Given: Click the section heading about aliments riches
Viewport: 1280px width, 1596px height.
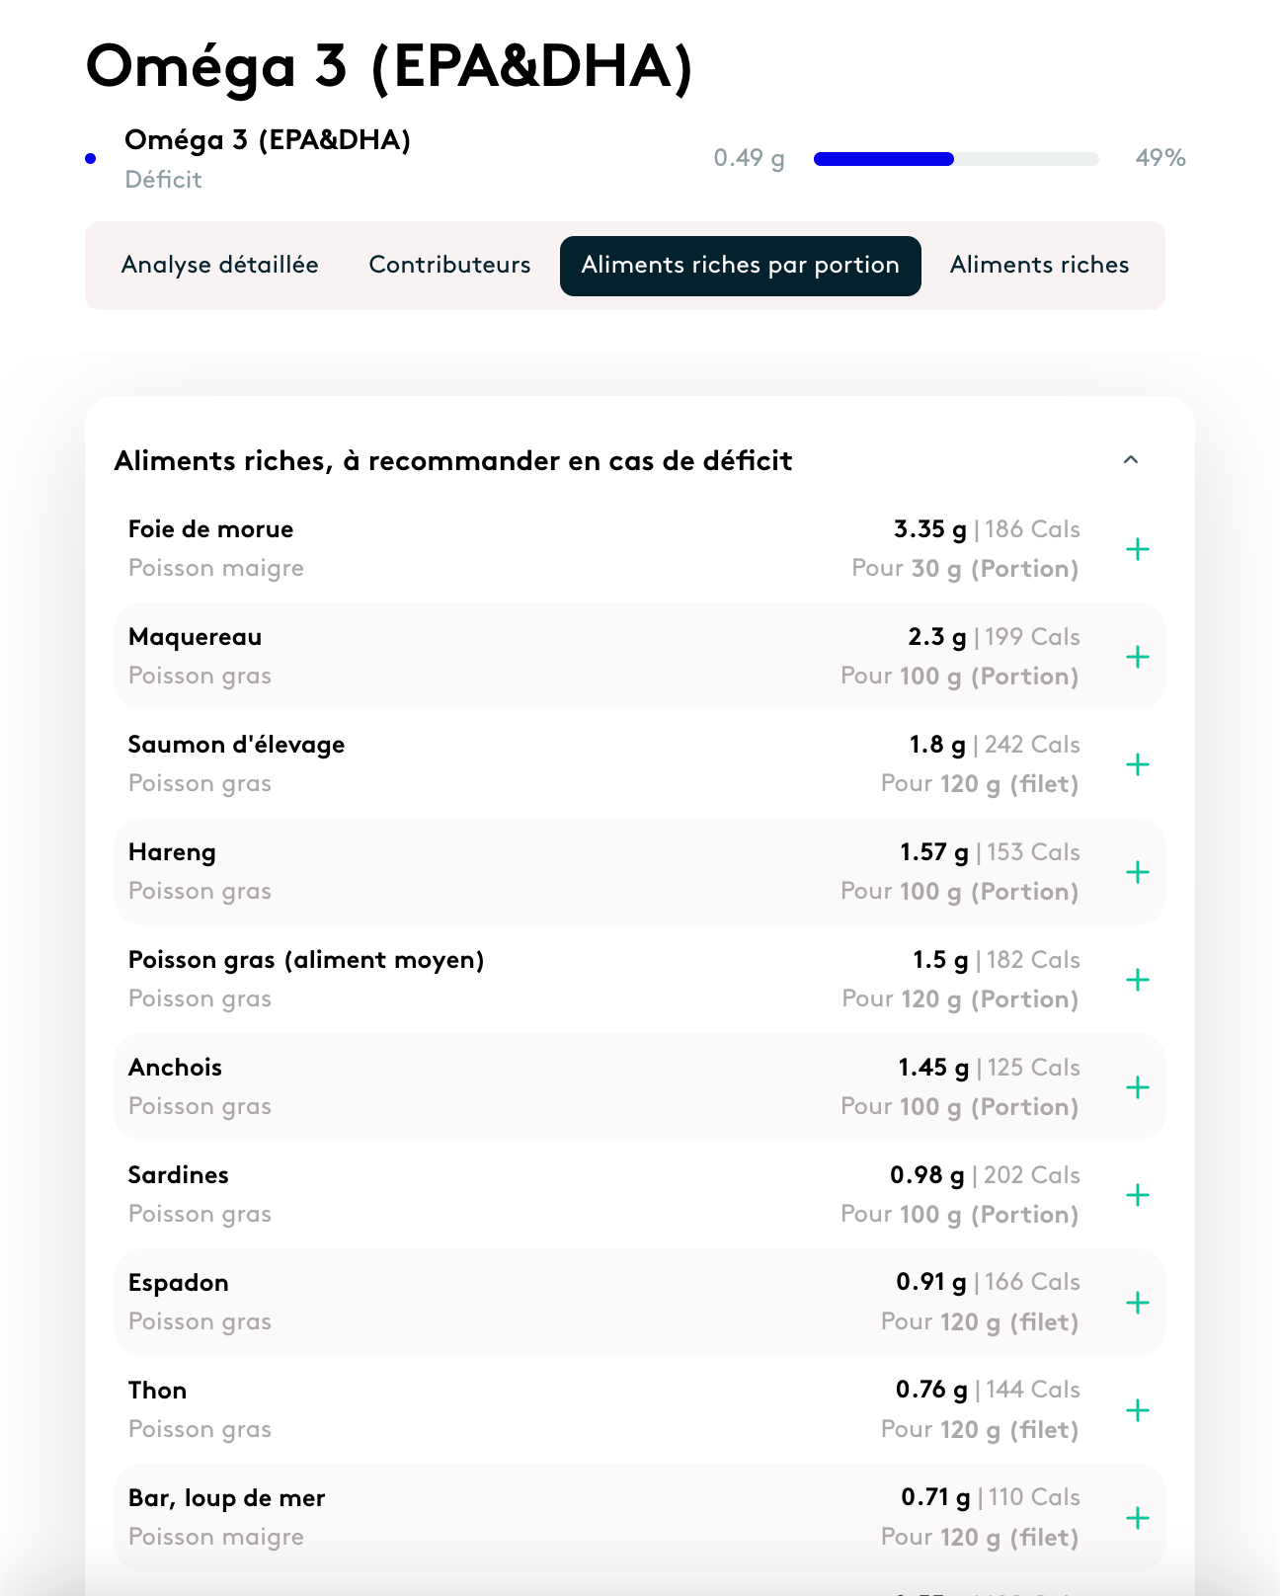Looking at the screenshot, I should [x=453, y=460].
